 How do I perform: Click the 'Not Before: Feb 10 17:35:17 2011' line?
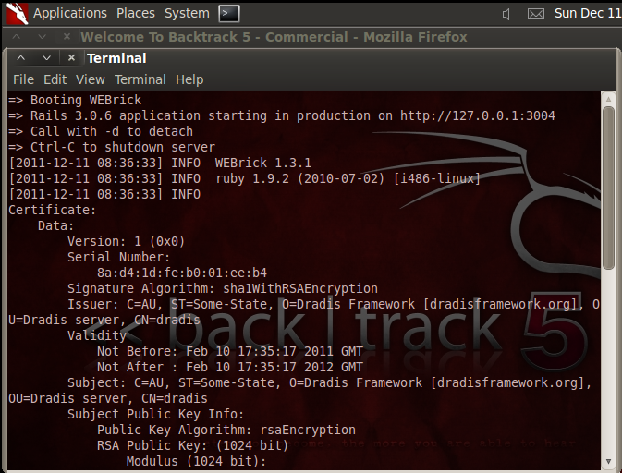coord(230,351)
